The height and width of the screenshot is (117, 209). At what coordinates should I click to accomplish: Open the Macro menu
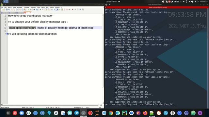(43, 7)
